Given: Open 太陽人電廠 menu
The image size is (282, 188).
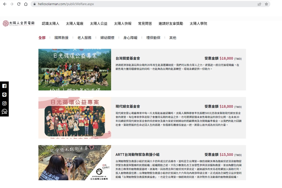Looking at the screenshot, I should point(74,24).
